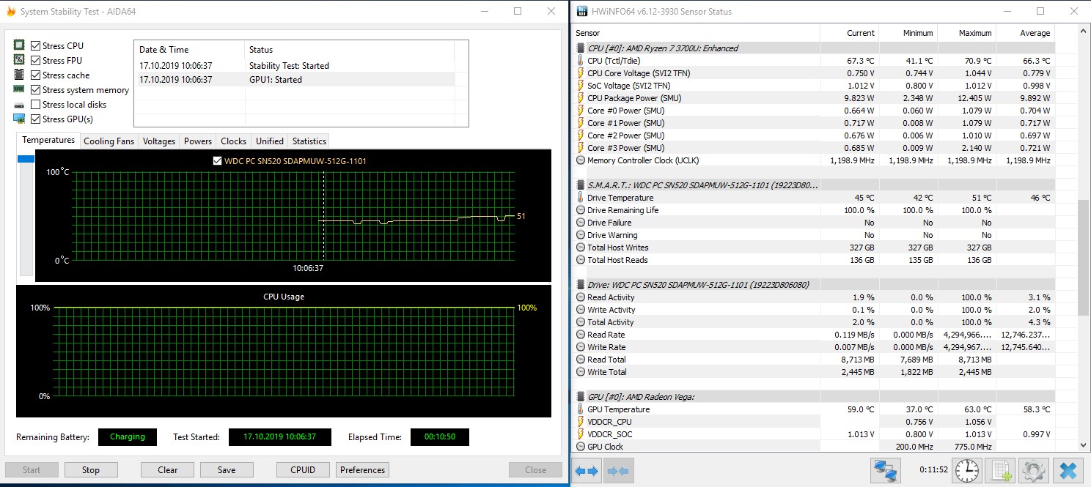Click chip icon of AMD Ryzen 7 3700U header
The width and height of the screenshot is (1091, 487).
tap(581, 48)
